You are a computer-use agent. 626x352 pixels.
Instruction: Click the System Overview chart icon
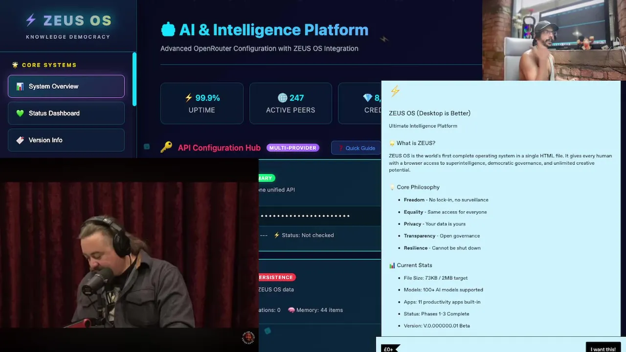point(20,87)
